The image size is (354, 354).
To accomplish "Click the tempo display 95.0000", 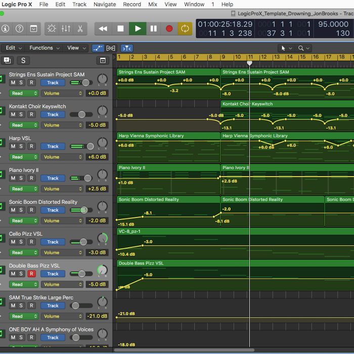I will coord(333,24).
